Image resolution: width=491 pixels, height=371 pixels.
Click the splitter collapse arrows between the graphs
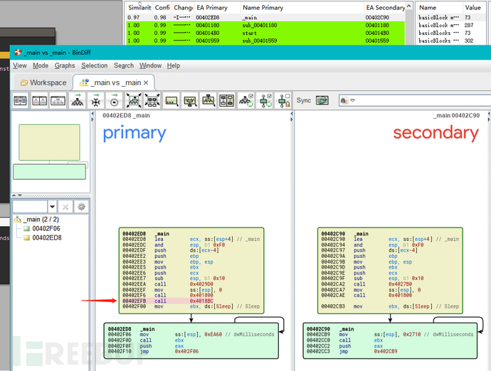pyautogui.click(x=292, y=116)
